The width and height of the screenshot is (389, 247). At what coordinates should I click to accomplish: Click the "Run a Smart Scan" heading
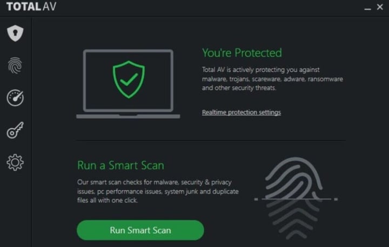tap(120, 165)
